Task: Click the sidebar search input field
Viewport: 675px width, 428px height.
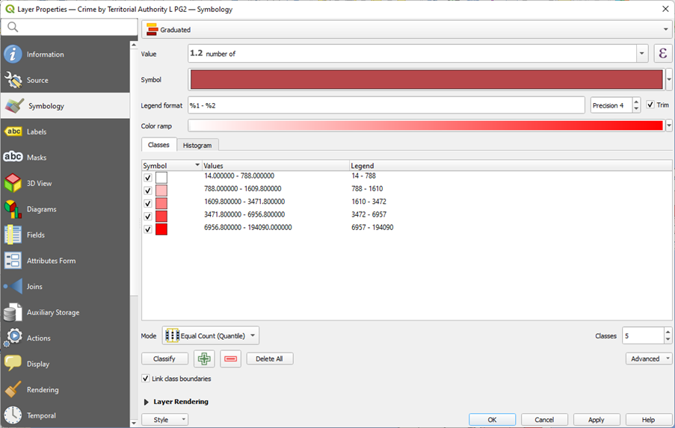Action: click(70, 27)
